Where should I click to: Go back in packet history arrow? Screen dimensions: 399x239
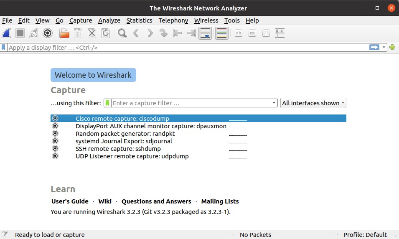click(136, 33)
